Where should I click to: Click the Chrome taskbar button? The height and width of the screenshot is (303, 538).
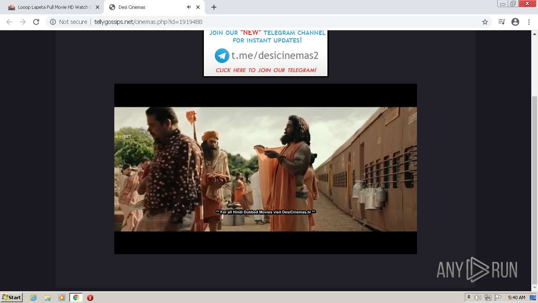click(x=76, y=298)
